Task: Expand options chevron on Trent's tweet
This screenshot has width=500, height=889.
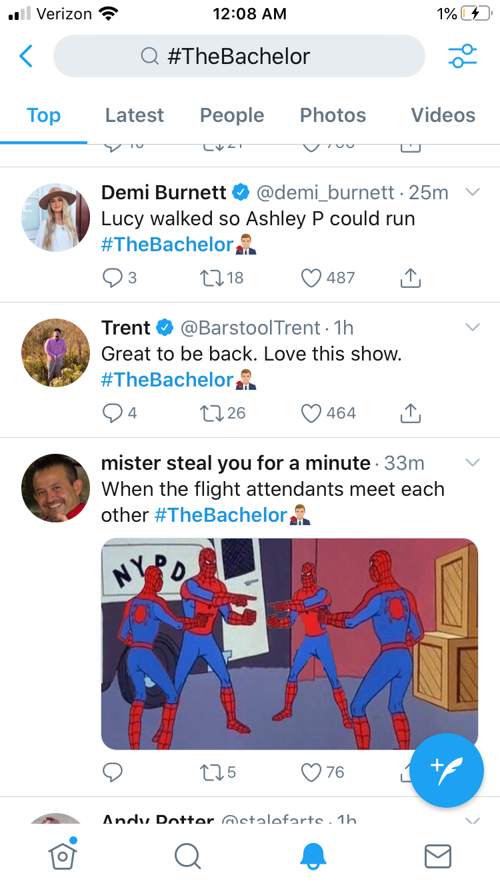Action: pos(473,328)
